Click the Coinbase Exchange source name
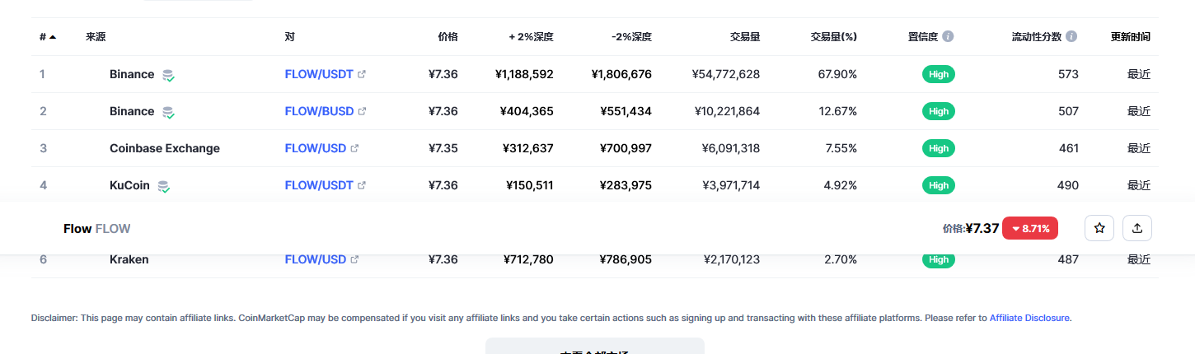Image resolution: width=1195 pixels, height=354 pixels. point(165,148)
